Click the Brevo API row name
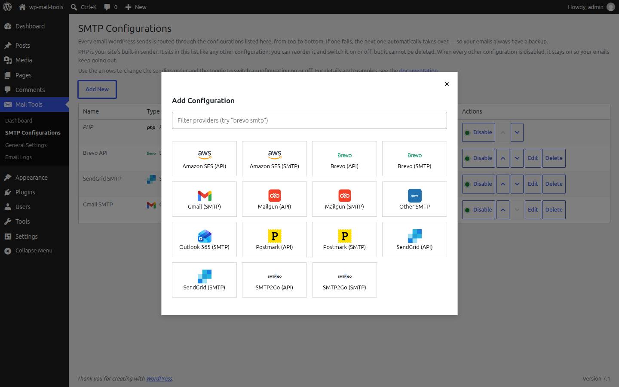Image resolution: width=619 pixels, height=387 pixels. [95, 153]
